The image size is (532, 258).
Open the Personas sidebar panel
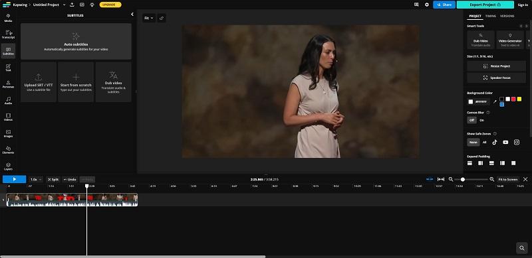8,84
